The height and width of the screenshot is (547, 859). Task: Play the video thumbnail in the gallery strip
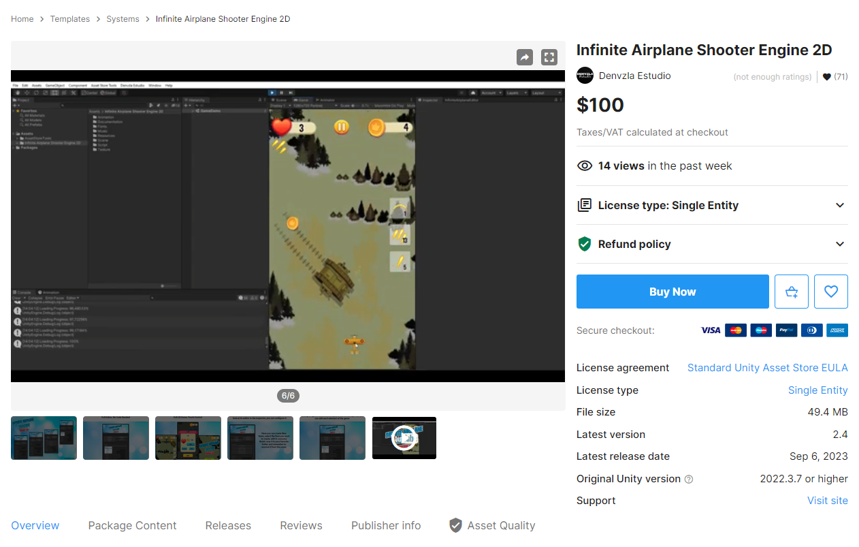click(404, 438)
